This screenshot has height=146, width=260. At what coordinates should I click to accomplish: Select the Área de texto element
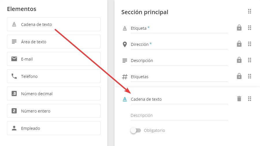(x=54, y=42)
